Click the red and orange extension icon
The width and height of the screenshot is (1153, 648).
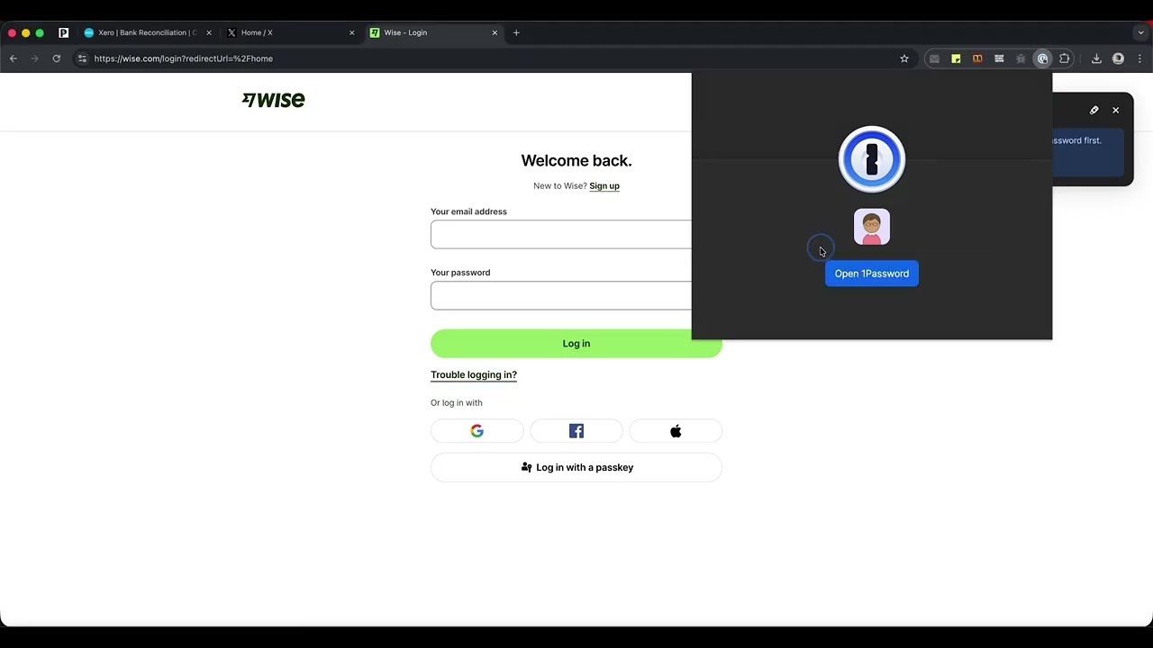click(977, 58)
